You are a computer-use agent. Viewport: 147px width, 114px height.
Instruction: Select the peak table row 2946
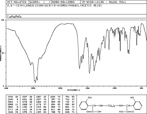pos(13,99)
